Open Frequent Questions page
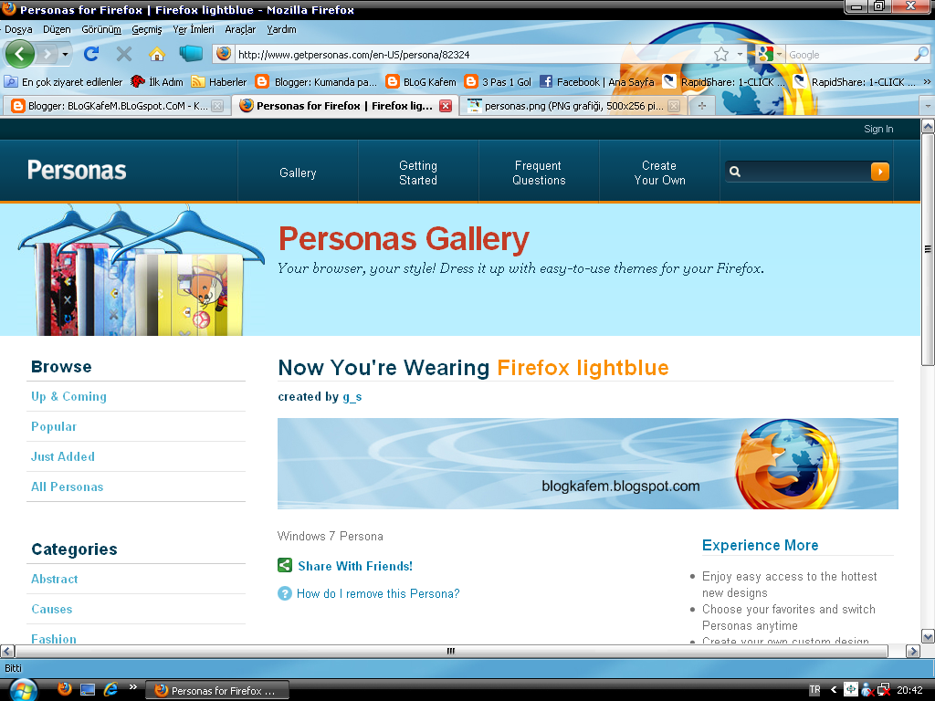 pyautogui.click(x=539, y=173)
